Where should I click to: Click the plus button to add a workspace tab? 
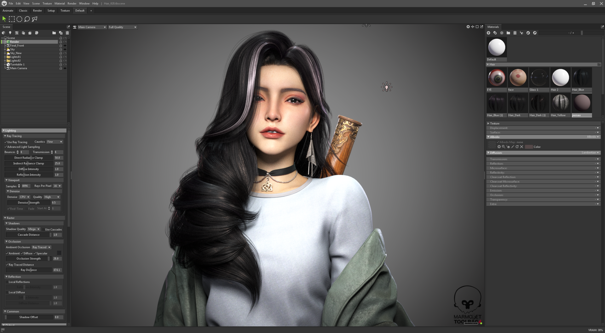click(91, 10)
